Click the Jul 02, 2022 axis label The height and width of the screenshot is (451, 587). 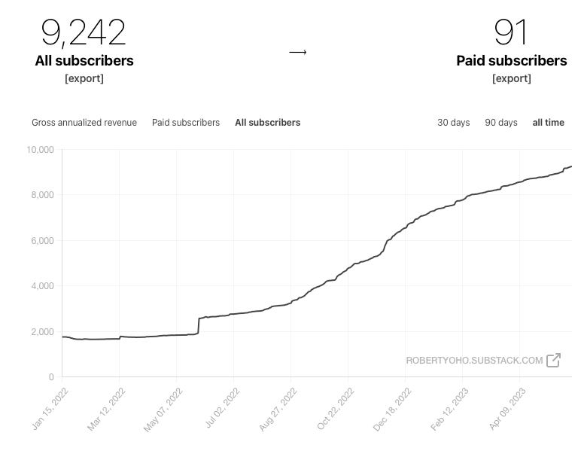[x=222, y=408]
